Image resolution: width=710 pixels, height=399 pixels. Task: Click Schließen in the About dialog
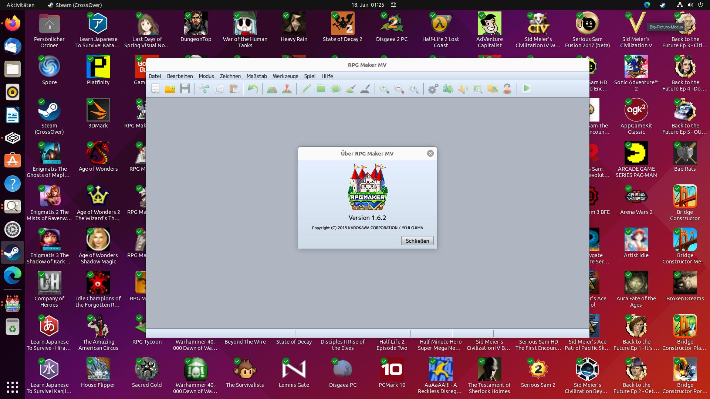tap(417, 241)
